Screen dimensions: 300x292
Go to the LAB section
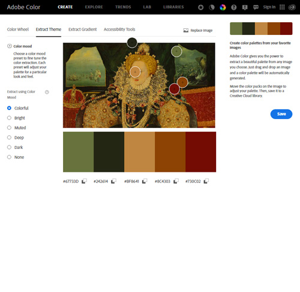point(147,7)
